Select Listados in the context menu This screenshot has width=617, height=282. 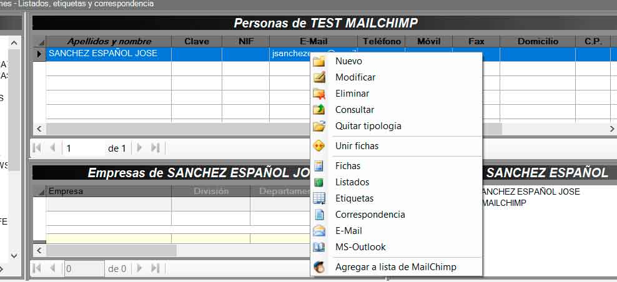coord(352,182)
